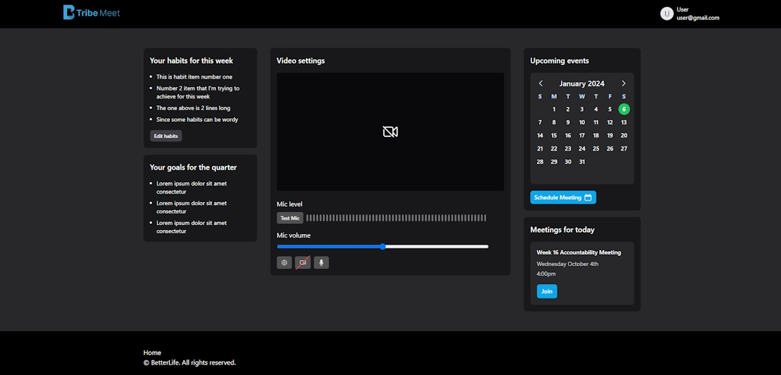Toggle the microphone mute button
The height and width of the screenshot is (375, 781).
tap(321, 263)
